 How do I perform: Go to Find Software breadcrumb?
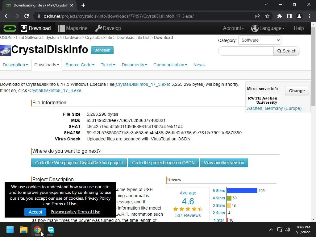point(28,37)
